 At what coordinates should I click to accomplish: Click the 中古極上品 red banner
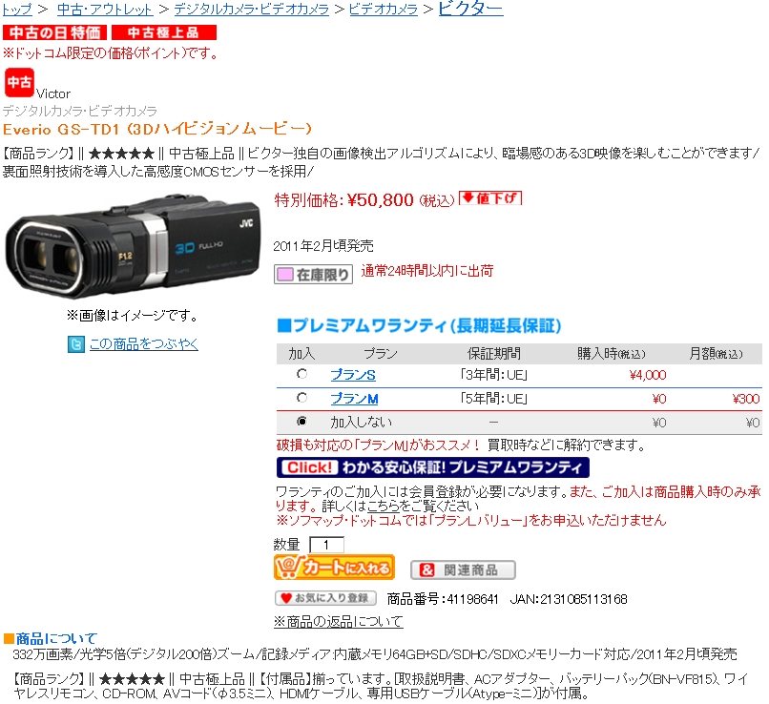(164, 32)
